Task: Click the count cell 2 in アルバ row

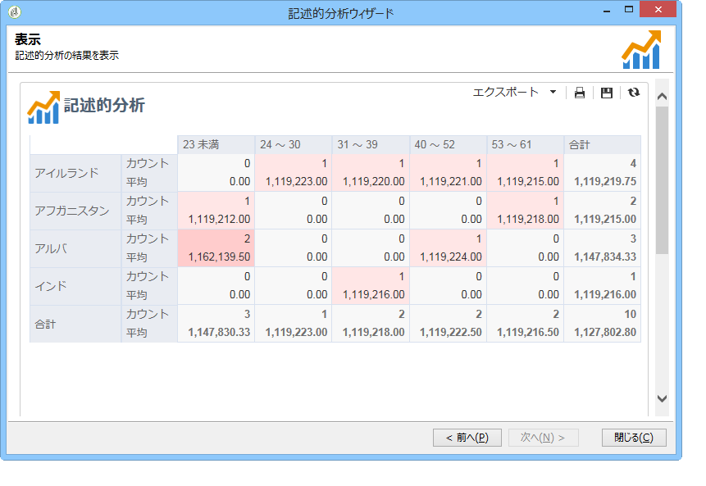Action: (247, 238)
